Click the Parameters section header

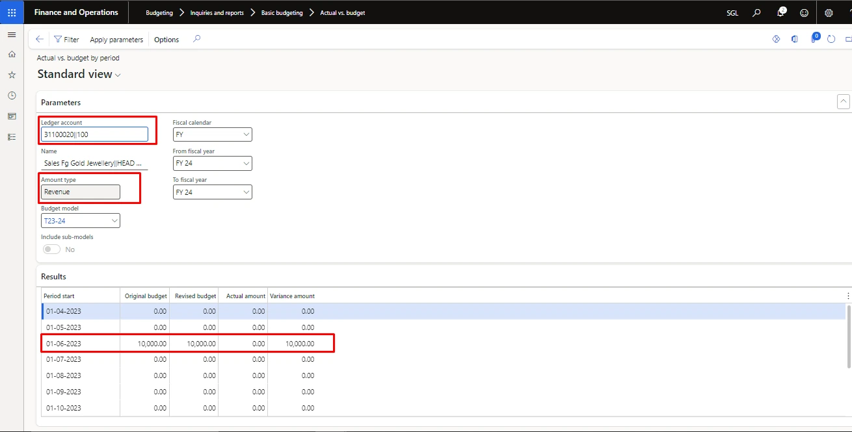pyautogui.click(x=61, y=103)
